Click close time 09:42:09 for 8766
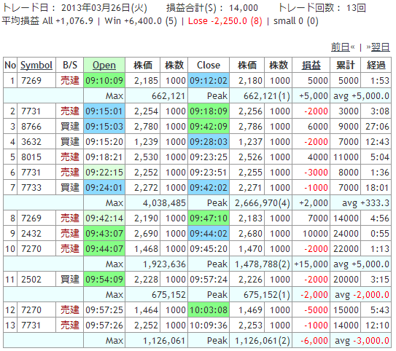Screen dimensions: 396x351 point(209,126)
